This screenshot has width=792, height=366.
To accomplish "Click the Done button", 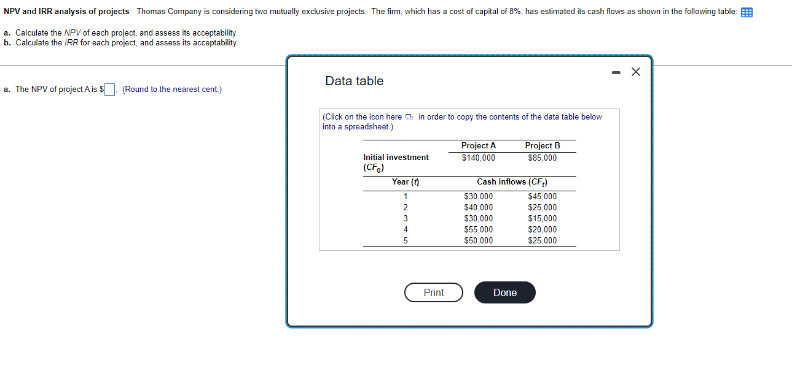I will coord(504,292).
